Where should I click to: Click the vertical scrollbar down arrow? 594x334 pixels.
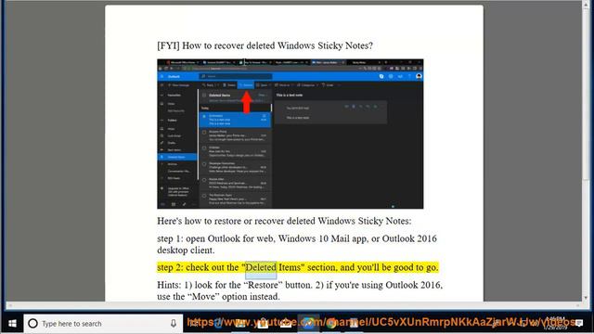coord(586,298)
